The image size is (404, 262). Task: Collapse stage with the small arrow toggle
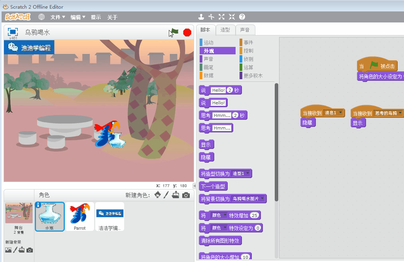click(x=194, y=186)
